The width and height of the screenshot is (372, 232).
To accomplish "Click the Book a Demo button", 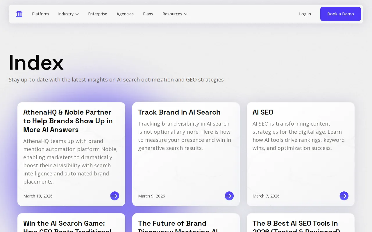I will (341, 14).
